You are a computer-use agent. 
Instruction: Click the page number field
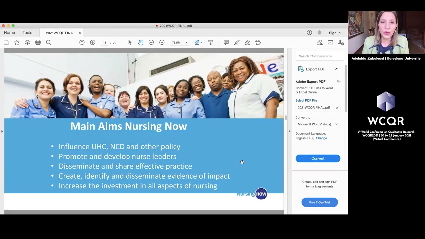coord(104,43)
